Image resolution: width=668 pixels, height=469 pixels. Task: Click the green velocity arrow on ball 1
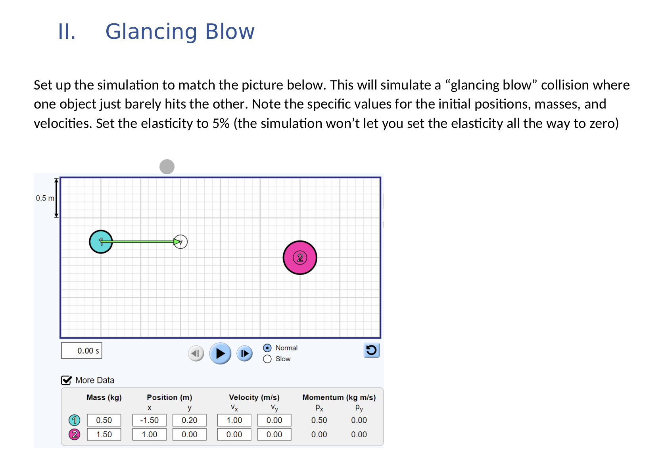pyautogui.click(x=143, y=241)
